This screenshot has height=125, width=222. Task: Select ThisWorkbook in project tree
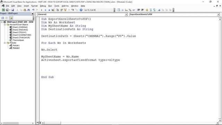pyautogui.click(x=18, y=40)
